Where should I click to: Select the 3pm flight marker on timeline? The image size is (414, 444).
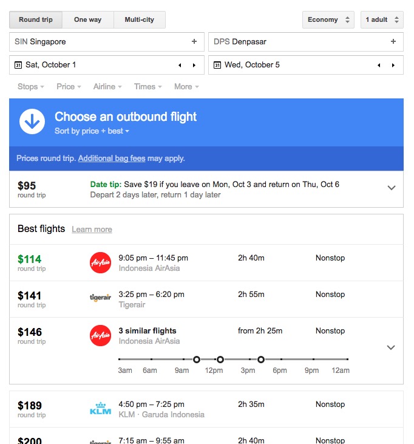coord(261,360)
